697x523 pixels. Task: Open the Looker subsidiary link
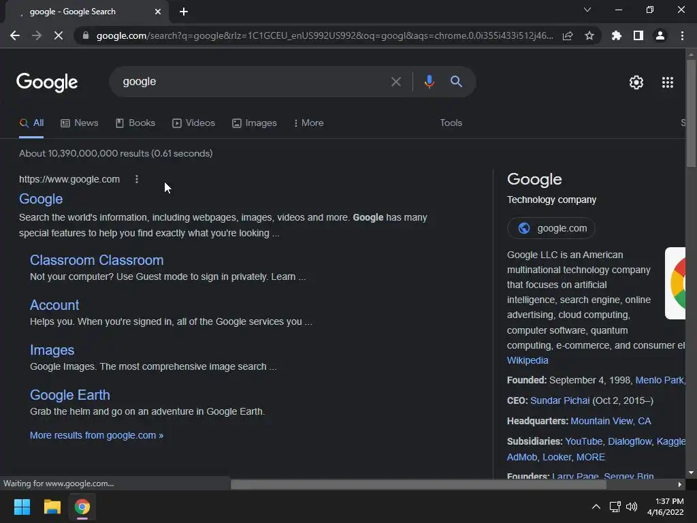click(x=557, y=457)
